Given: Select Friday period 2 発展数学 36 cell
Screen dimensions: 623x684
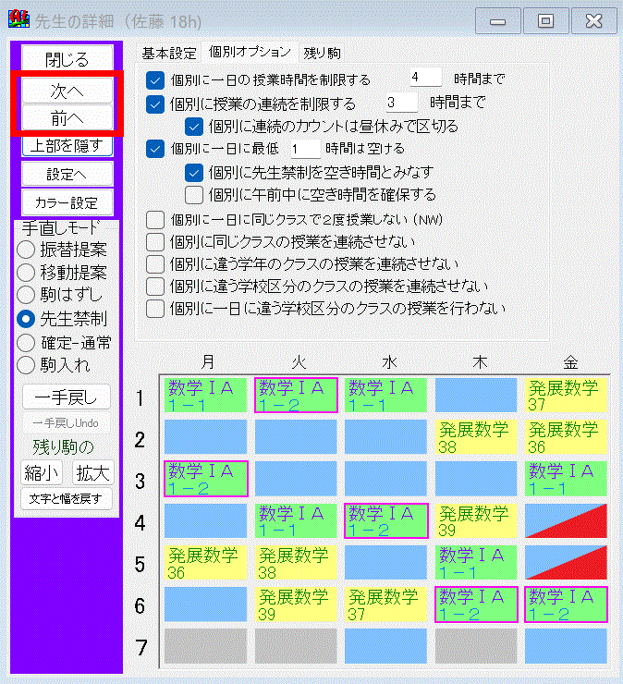Looking at the screenshot, I should click(566, 437).
